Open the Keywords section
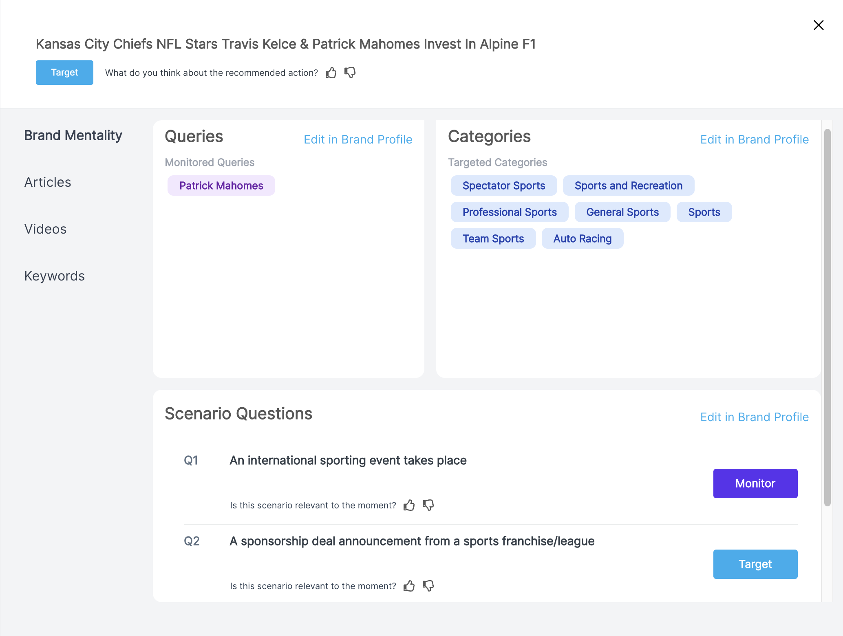The image size is (843, 636). (55, 276)
